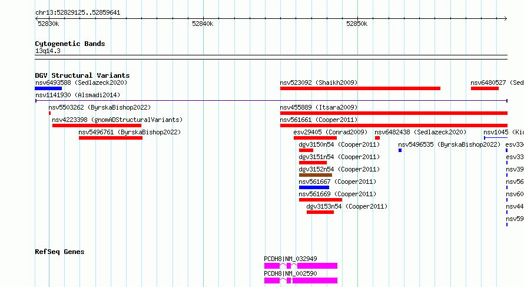The height and width of the screenshot is (287, 524).
Task: Click the DGV Structural Variants track title
Action: pos(82,75)
